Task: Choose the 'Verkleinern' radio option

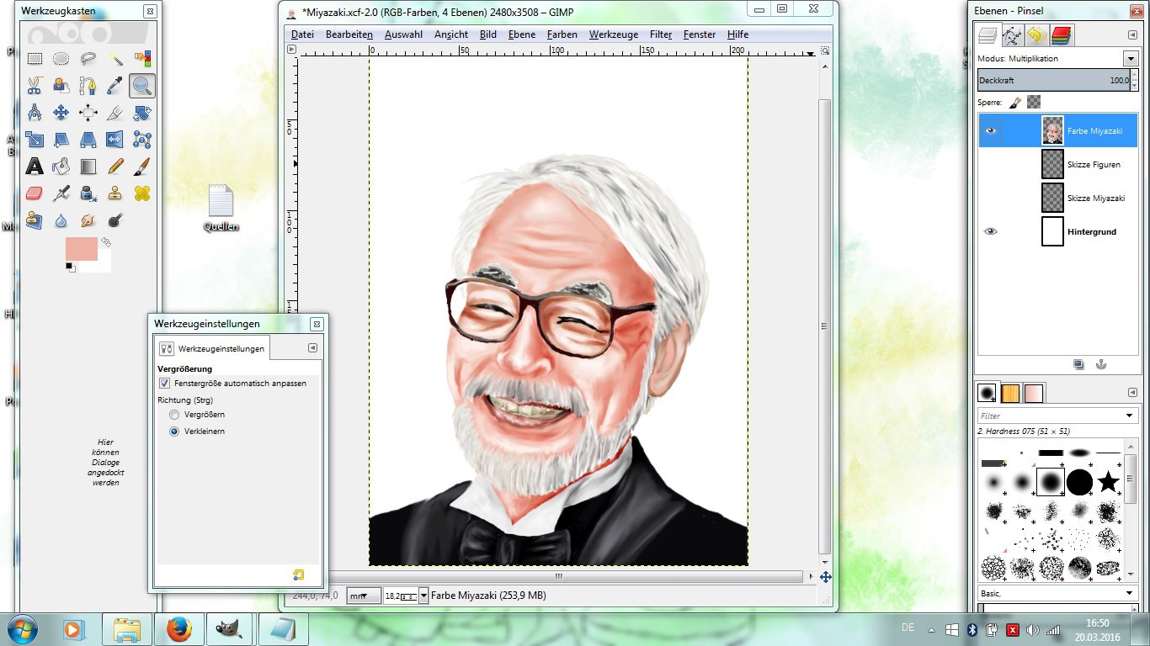Action: coord(174,432)
